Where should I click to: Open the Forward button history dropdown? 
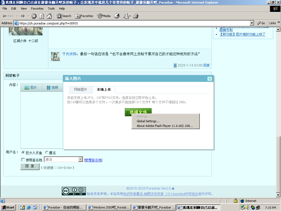point(28,16)
